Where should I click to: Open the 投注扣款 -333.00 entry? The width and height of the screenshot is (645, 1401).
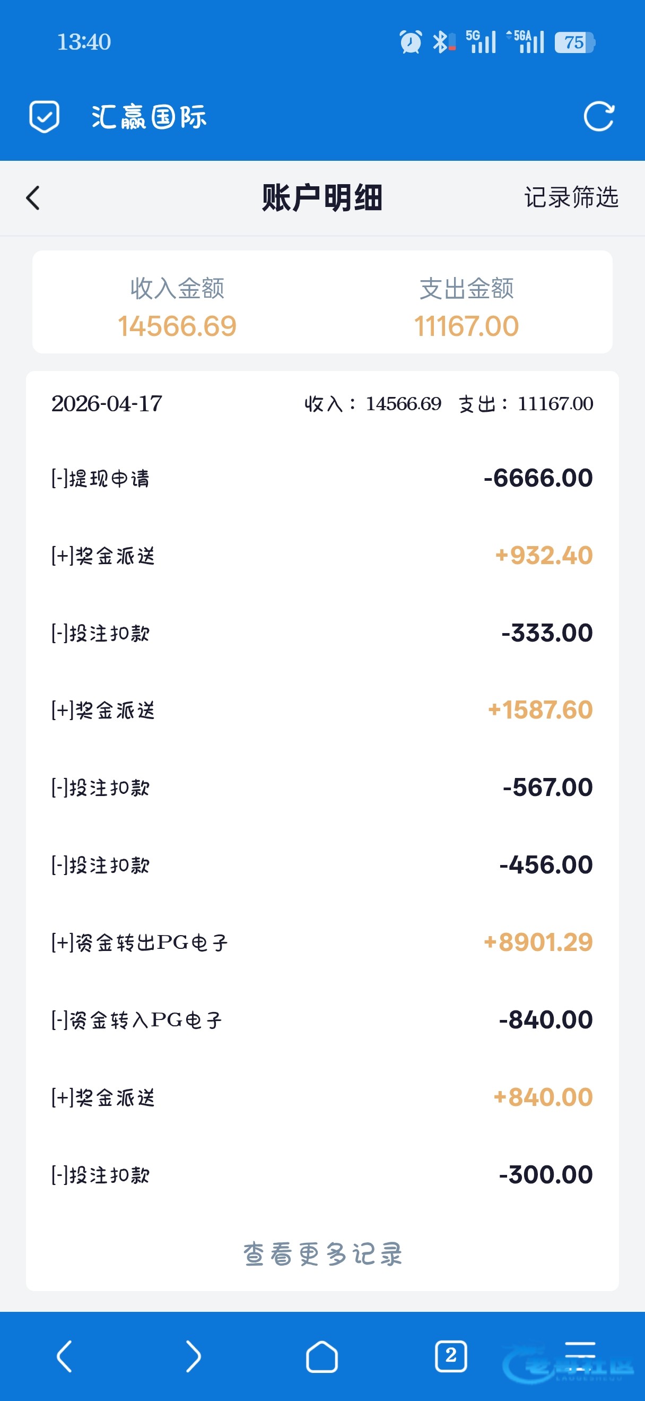[x=322, y=633]
